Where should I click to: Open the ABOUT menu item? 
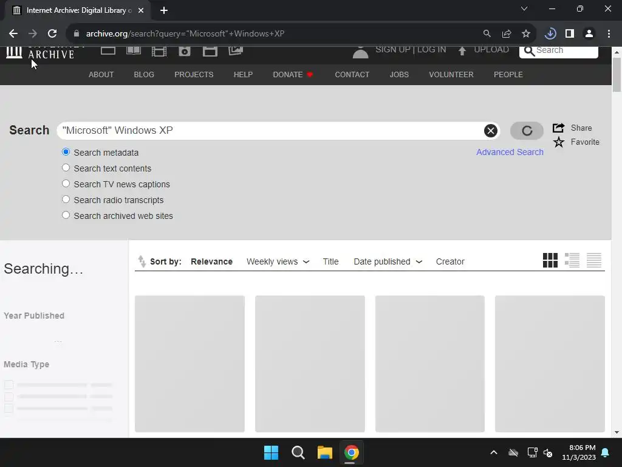pos(101,75)
